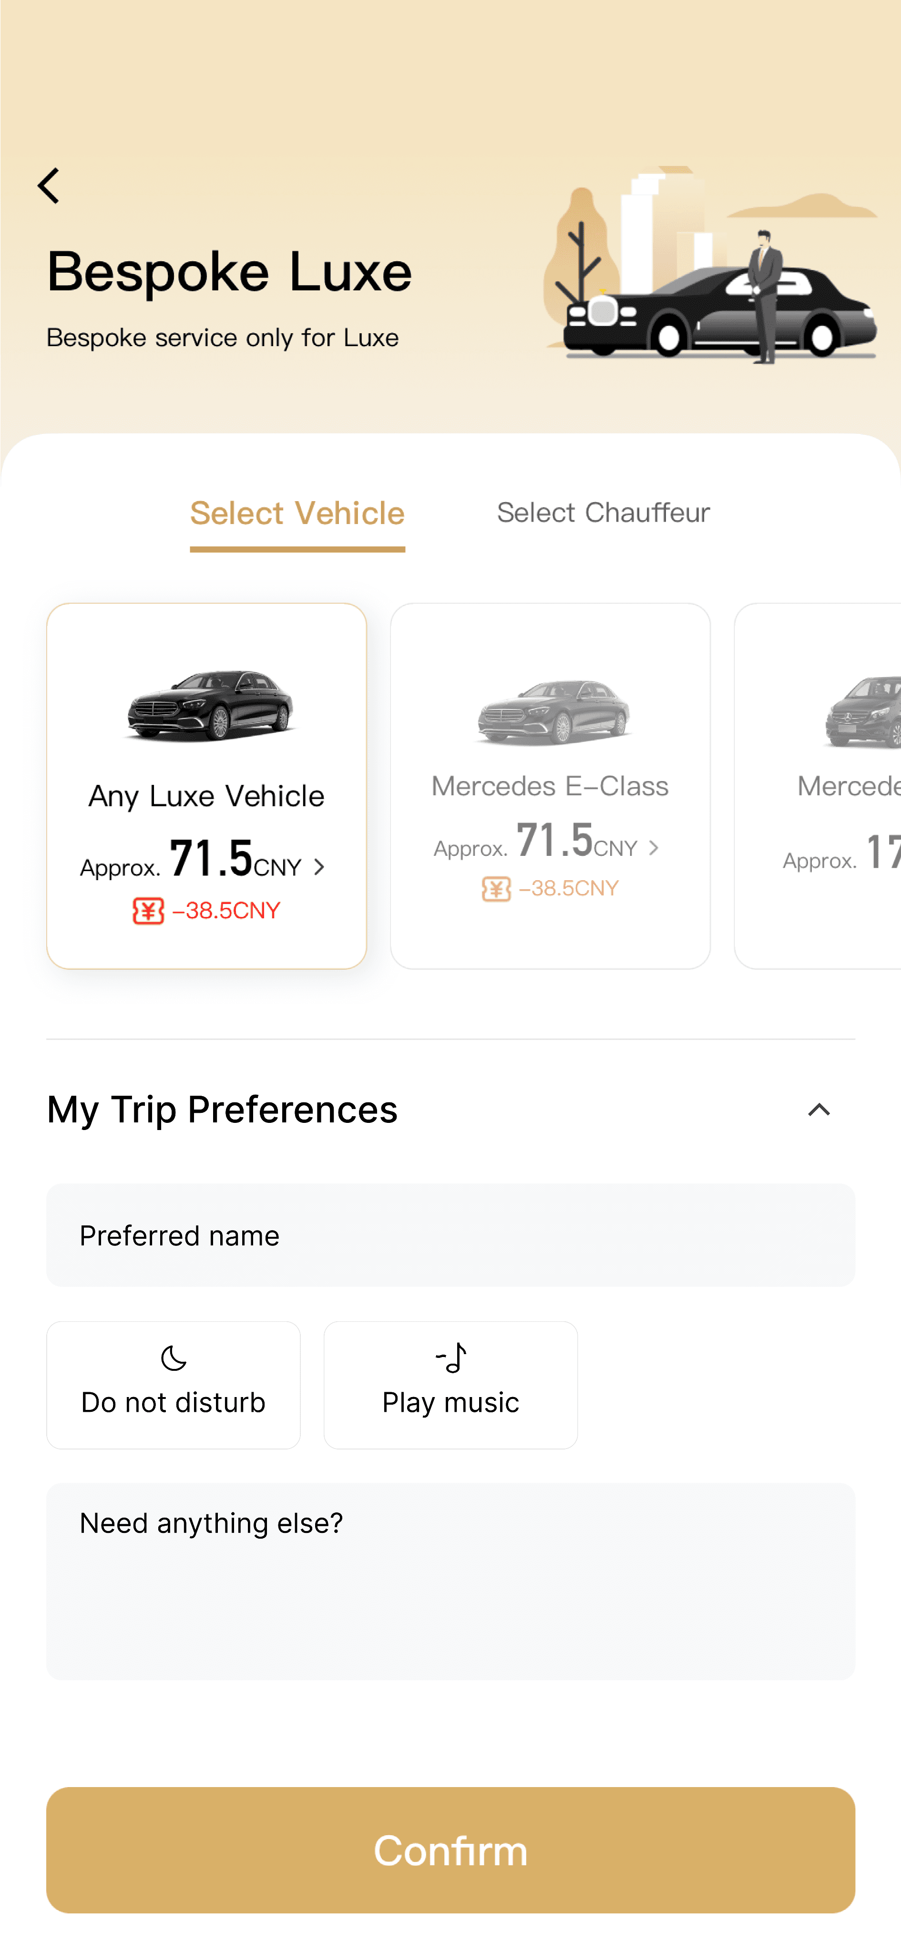Viewport: 901px width, 1953px height.
Task: Go back using the back arrow
Action: pos(49,186)
